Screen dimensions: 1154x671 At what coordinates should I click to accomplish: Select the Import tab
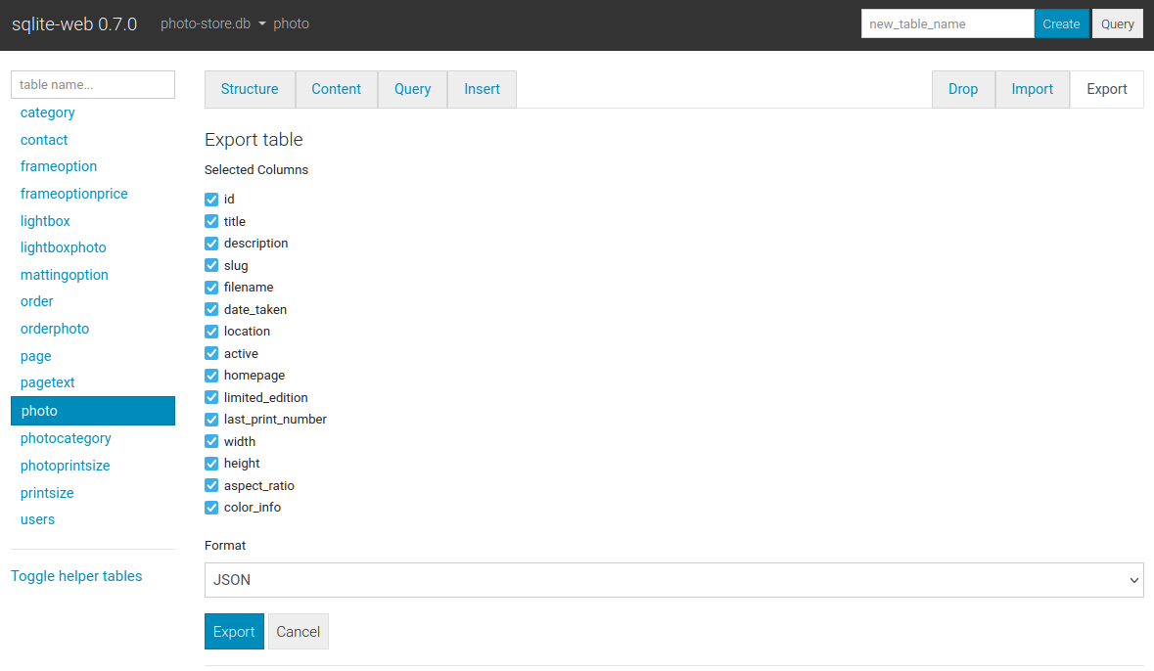[1032, 89]
